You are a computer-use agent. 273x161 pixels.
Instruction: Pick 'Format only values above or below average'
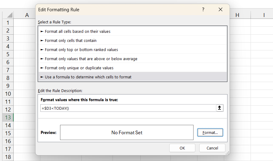click(91, 59)
